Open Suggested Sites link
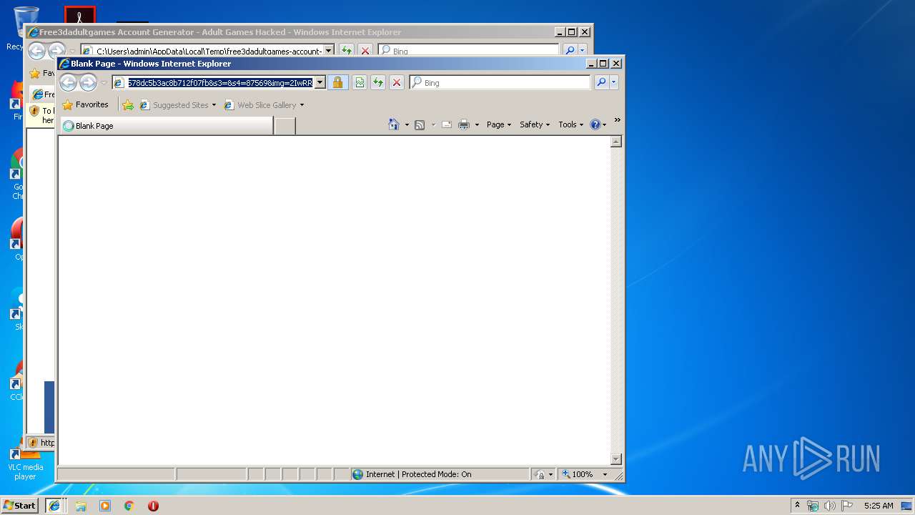This screenshot has height=515, width=915. click(x=178, y=105)
